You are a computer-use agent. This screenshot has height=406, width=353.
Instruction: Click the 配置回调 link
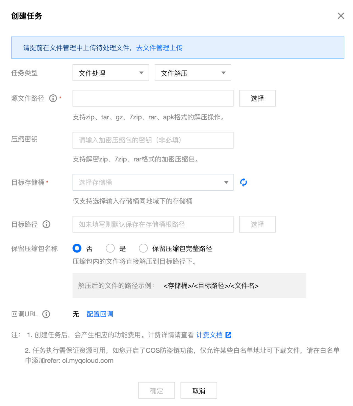click(x=100, y=314)
